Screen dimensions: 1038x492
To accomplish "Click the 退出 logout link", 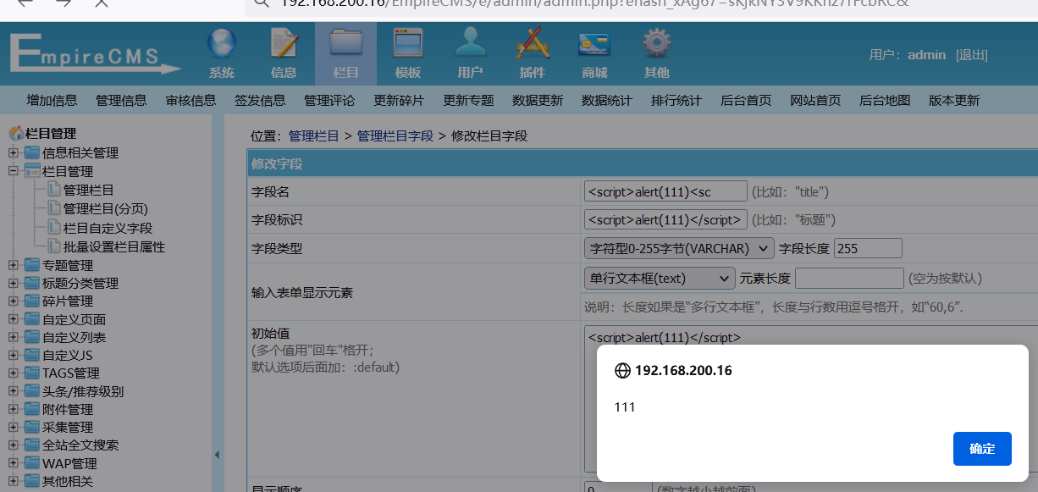I will 971,55.
